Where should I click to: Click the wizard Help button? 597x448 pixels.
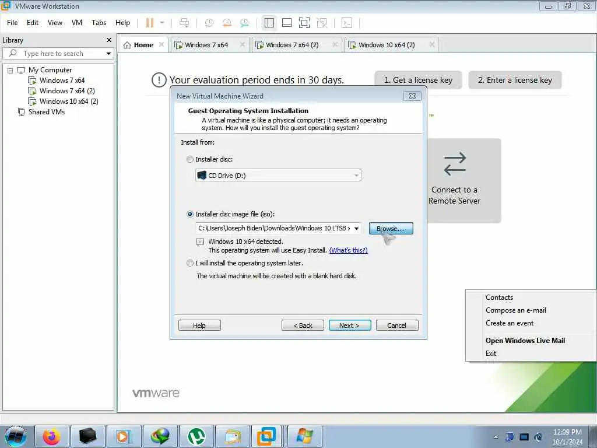point(199,325)
